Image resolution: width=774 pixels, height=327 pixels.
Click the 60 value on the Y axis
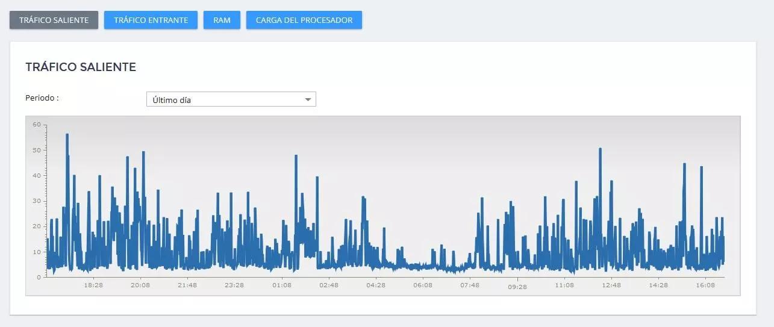[37, 125]
